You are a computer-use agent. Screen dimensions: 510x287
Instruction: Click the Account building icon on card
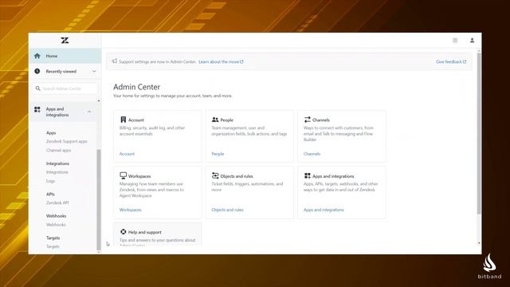(x=123, y=120)
